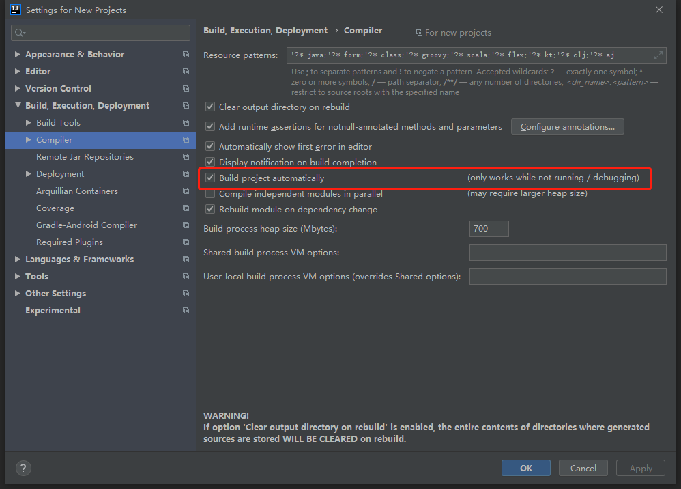Select Remote Jar Repositories settings page
Viewport: 681px width, 489px height.
[x=85, y=156]
